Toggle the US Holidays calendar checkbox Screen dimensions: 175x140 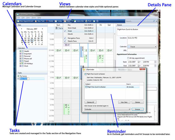coord(20,64)
